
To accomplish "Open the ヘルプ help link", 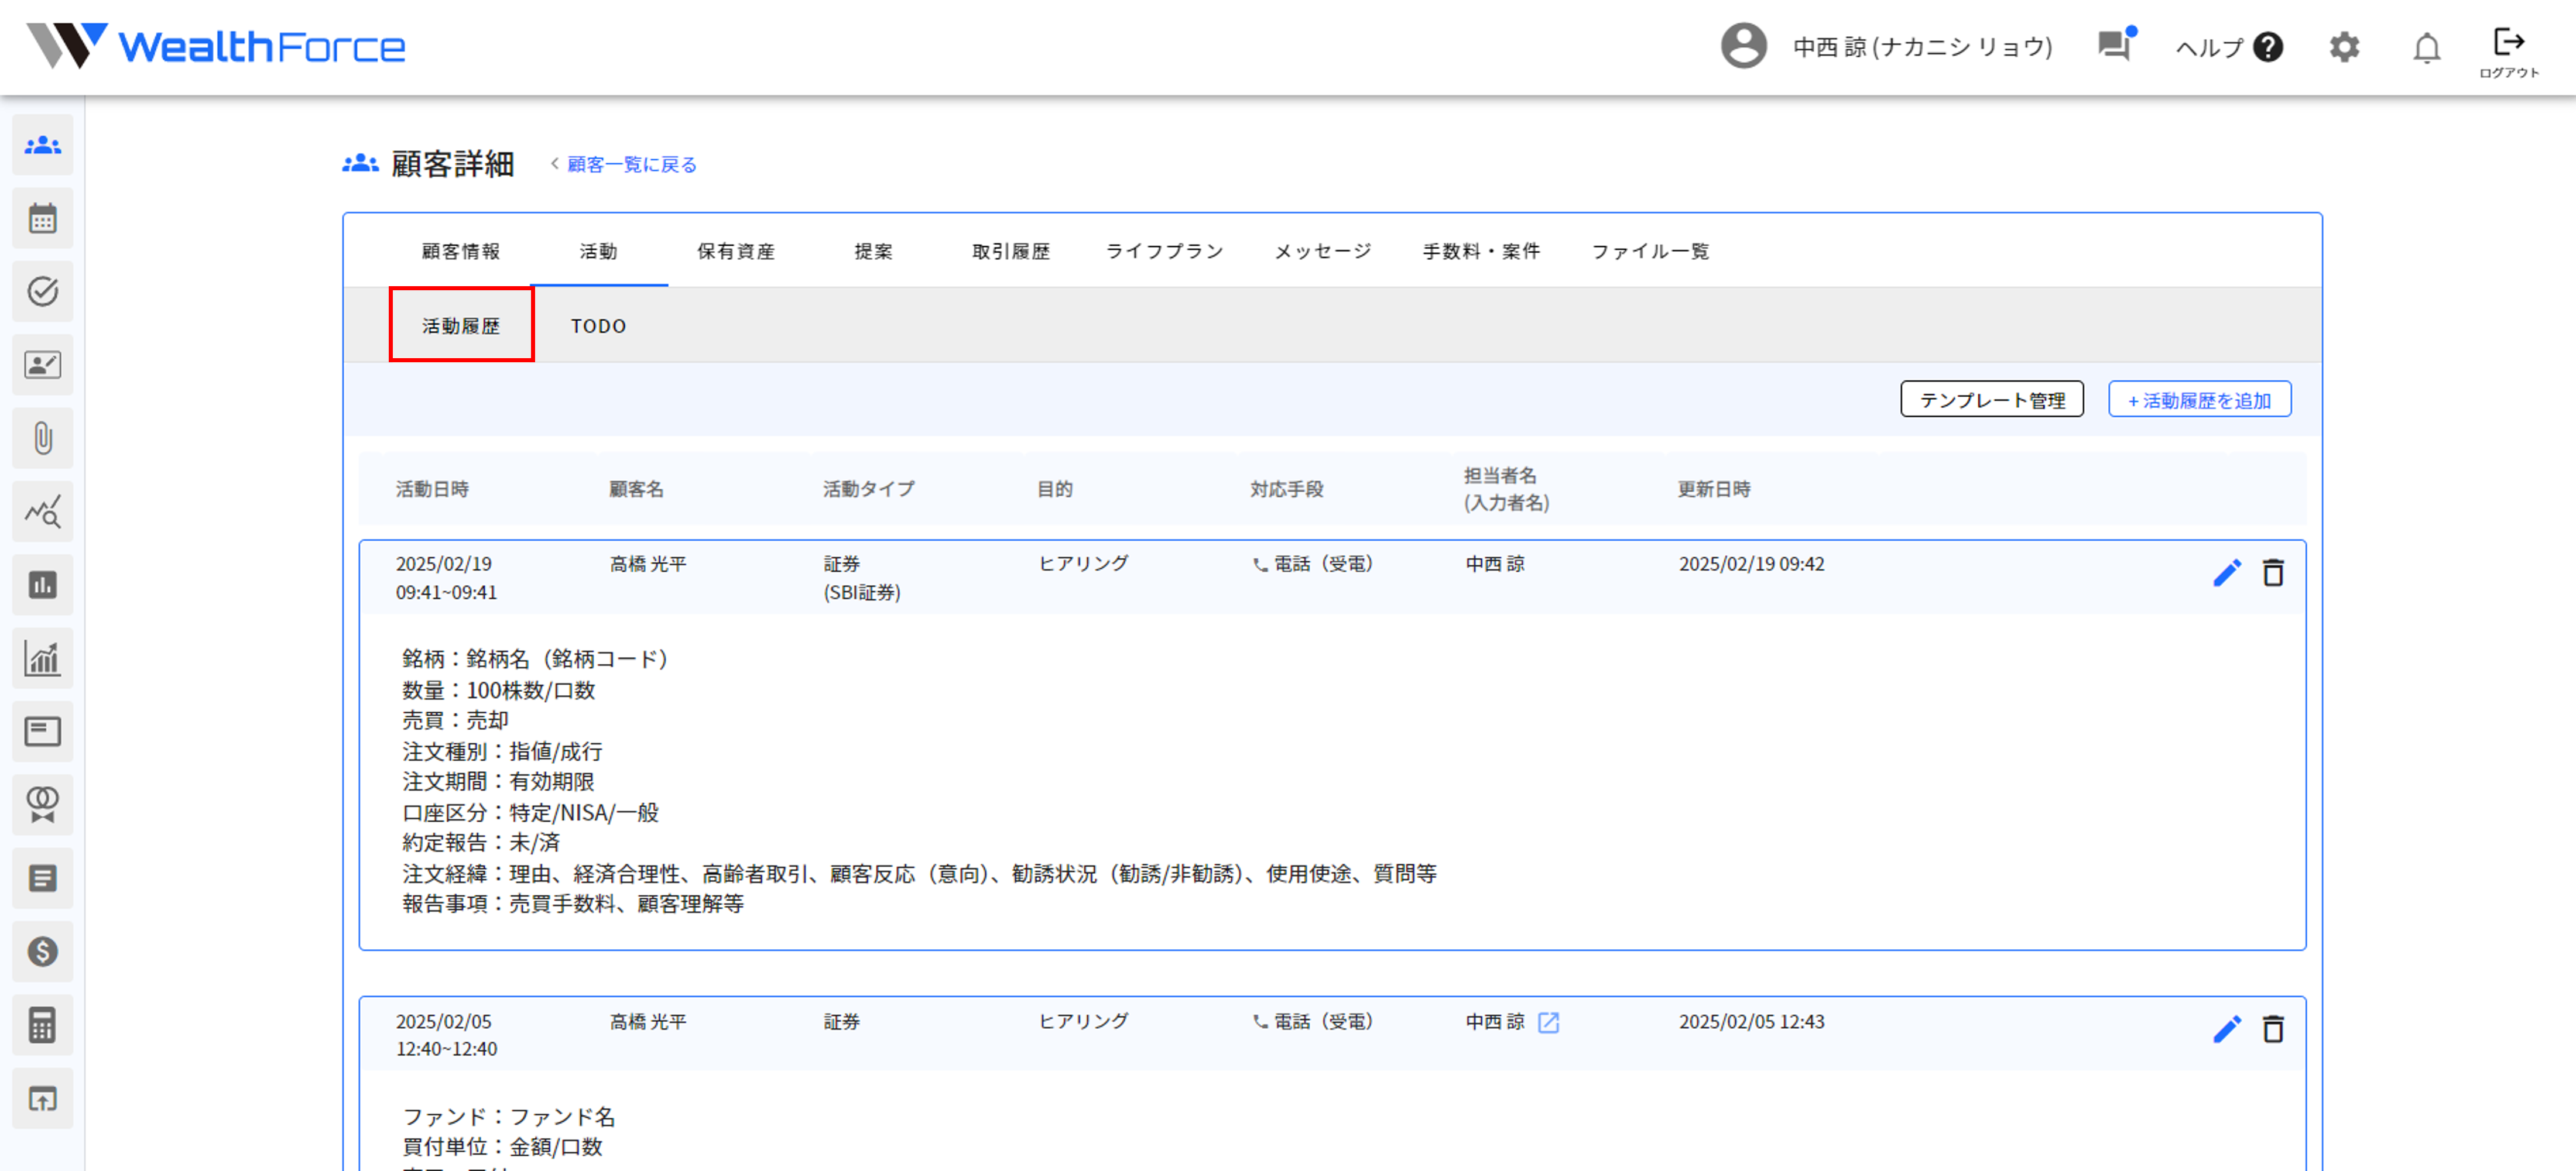I will point(2228,47).
